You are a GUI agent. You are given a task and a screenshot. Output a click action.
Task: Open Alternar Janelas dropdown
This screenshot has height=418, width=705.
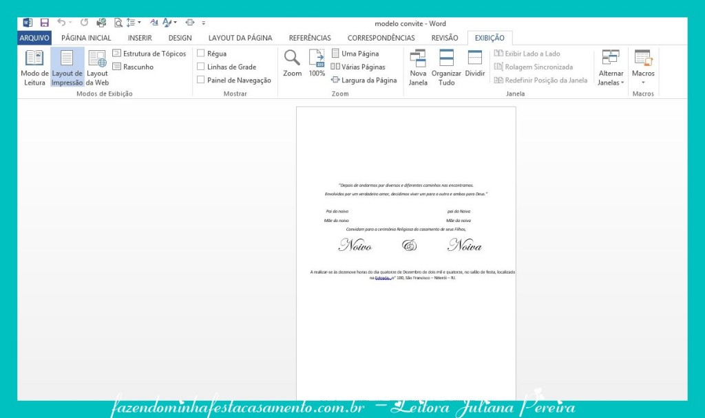pos(611,68)
